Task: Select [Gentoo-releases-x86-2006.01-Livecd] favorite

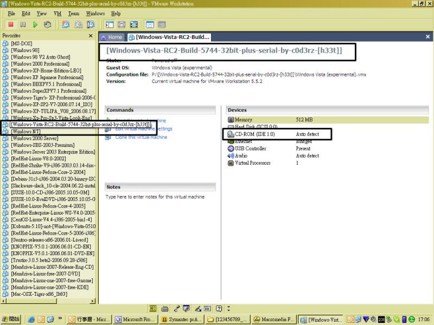Action: point(49,239)
